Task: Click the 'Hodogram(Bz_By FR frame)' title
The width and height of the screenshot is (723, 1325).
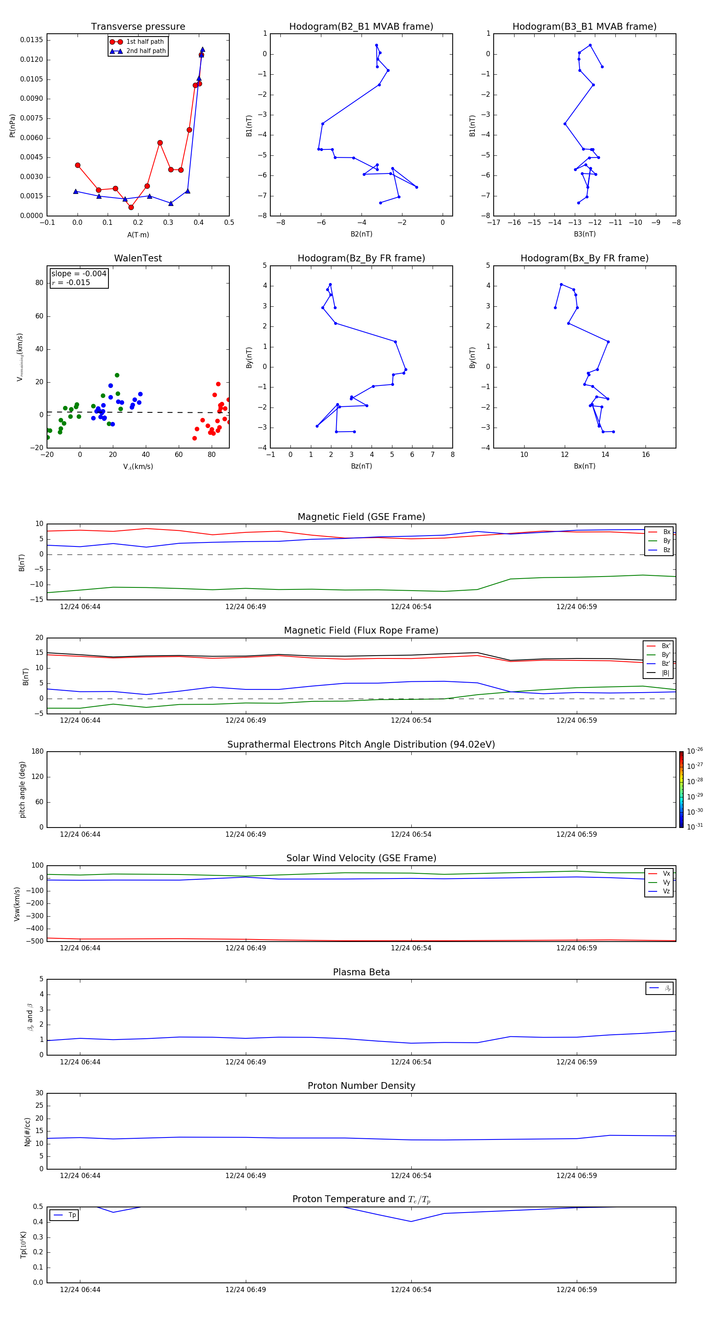Action: click(x=361, y=258)
